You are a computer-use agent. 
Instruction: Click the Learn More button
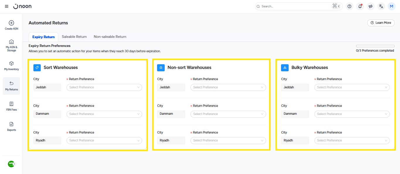tap(381, 23)
